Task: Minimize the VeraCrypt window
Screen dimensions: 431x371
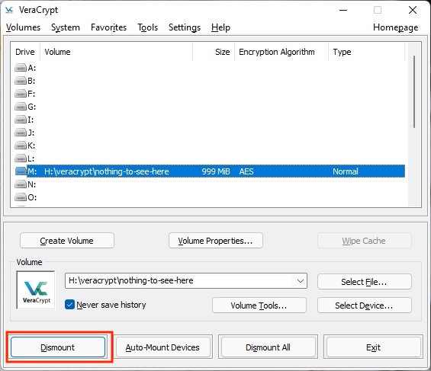Action: click(x=343, y=10)
